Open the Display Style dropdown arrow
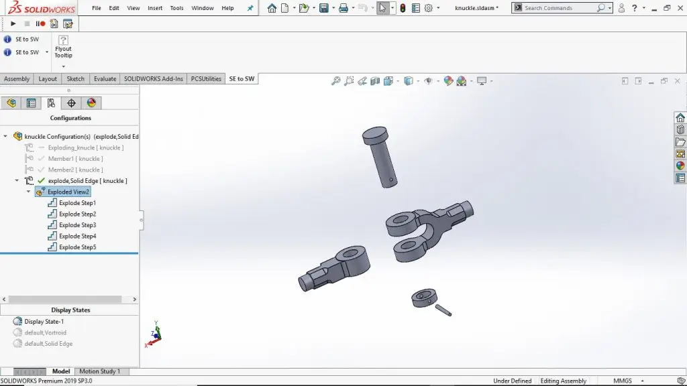687x386 pixels. tap(417, 80)
